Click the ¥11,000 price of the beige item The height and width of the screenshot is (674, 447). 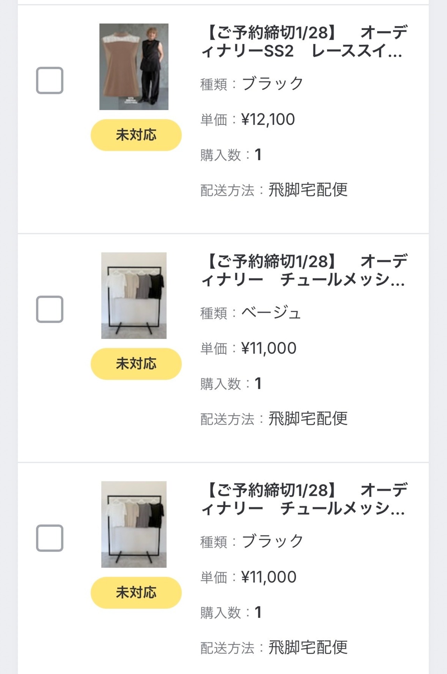(269, 348)
